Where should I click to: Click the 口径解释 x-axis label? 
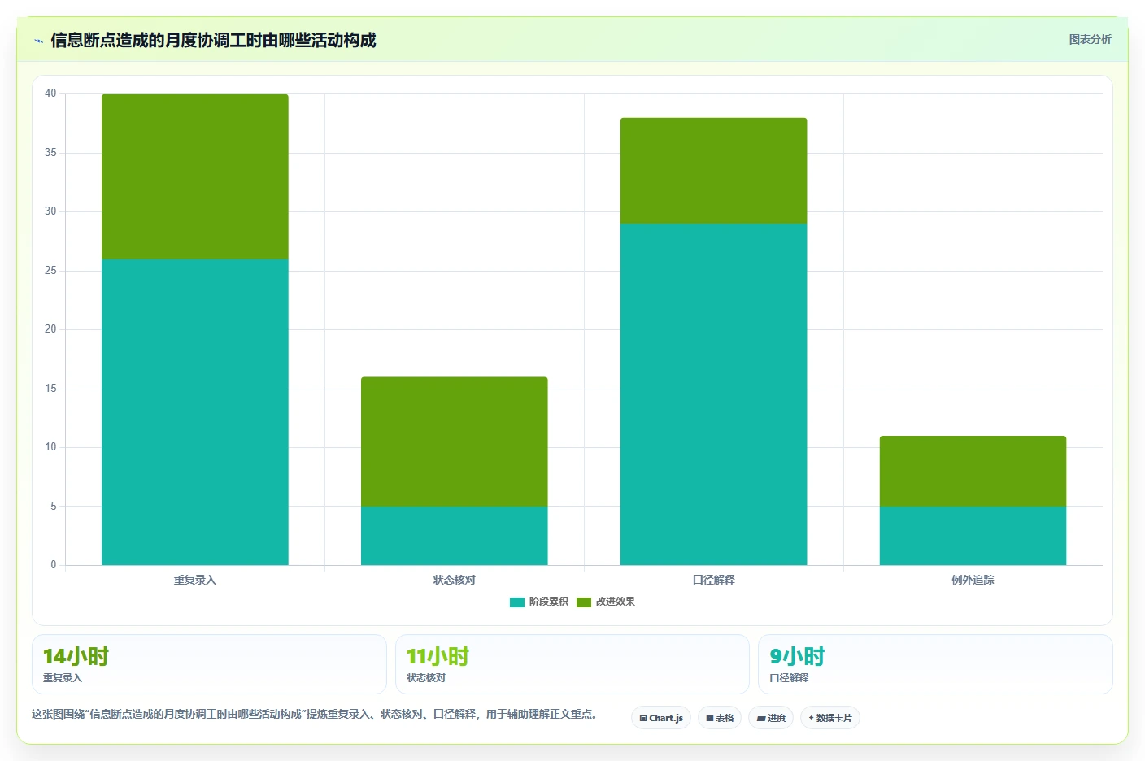click(714, 580)
